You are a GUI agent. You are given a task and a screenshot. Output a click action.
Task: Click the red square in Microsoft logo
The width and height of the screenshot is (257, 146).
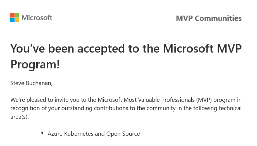pyautogui.click(x=12, y=15)
